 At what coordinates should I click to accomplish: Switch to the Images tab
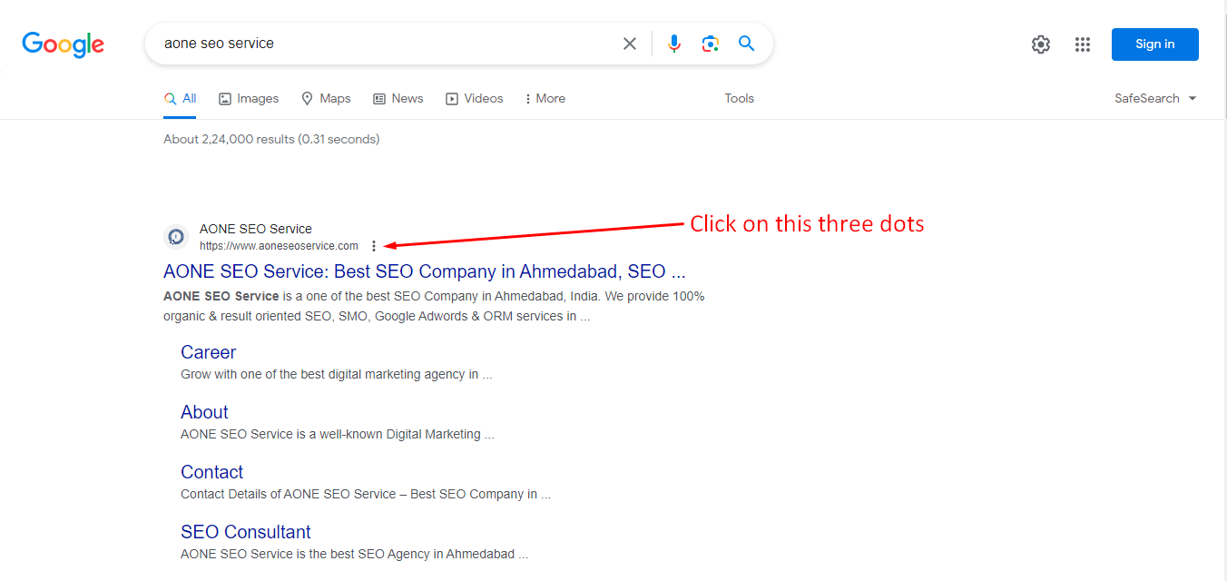249,98
